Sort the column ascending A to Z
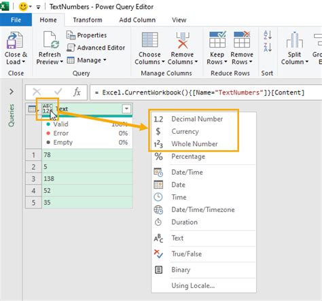322x301 pixels. 268,35
